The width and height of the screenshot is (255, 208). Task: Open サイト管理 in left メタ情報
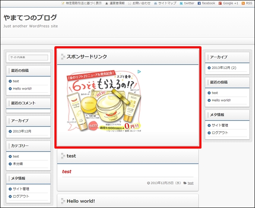point(21,189)
